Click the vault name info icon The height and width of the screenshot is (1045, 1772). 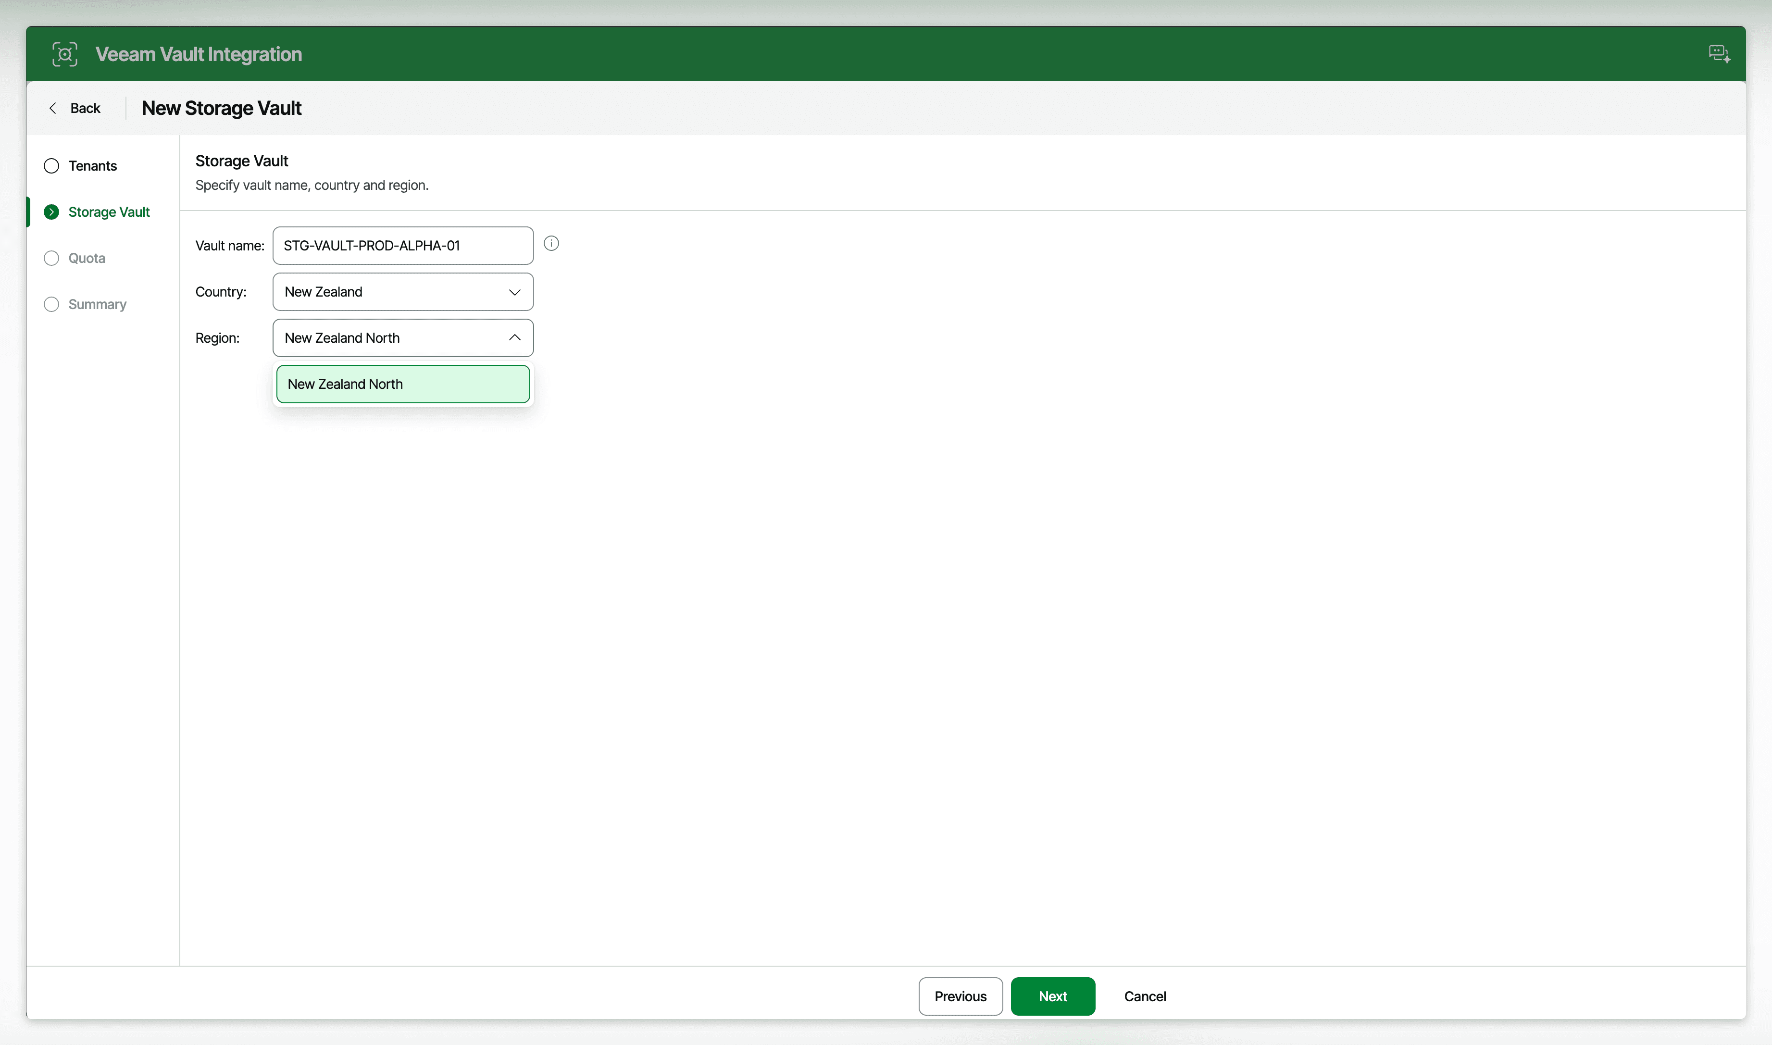[x=551, y=244]
